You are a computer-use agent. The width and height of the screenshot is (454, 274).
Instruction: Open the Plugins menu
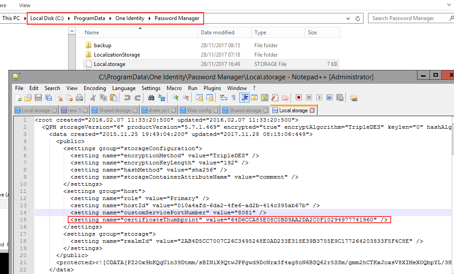(212, 88)
